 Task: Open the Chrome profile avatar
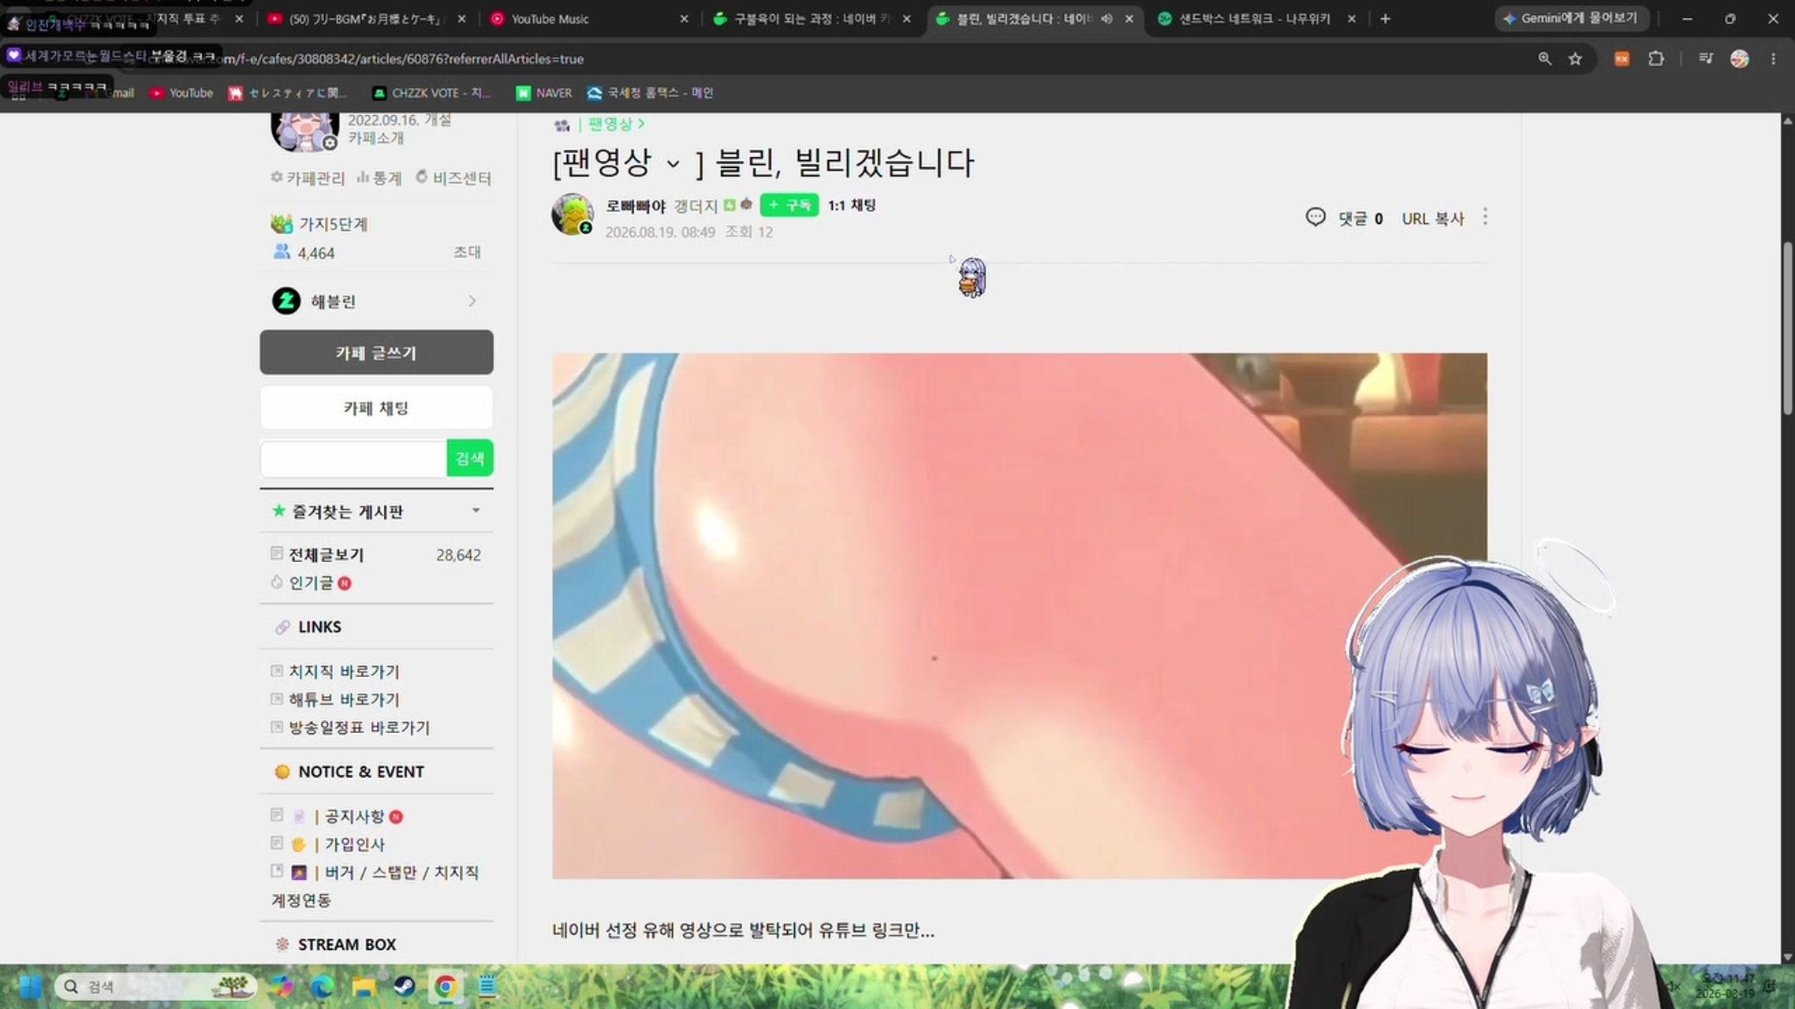(x=1739, y=58)
